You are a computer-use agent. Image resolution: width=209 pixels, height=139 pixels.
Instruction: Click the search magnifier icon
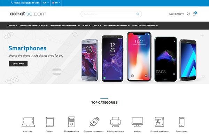click(x=138, y=14)
